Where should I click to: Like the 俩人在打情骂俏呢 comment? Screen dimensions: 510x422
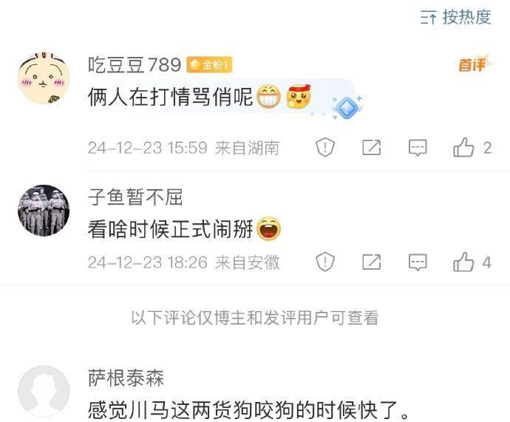click(x=472, y=147)
